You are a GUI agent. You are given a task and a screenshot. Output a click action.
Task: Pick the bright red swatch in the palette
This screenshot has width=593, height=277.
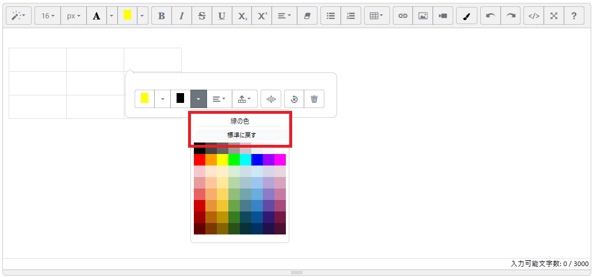200,160
